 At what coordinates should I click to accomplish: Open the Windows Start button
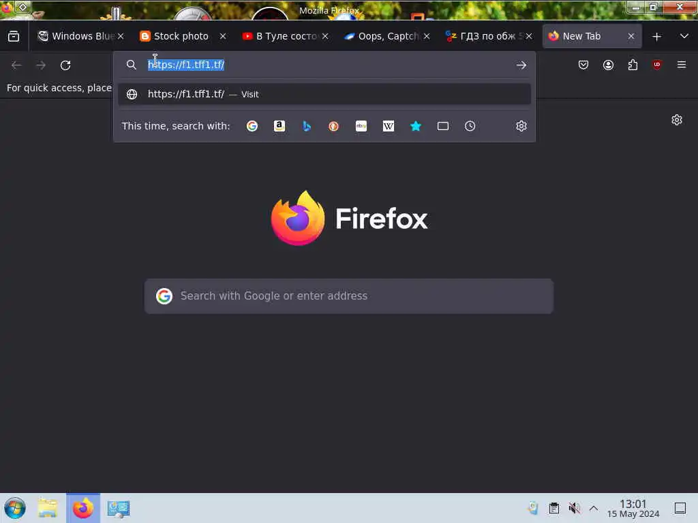point(15,508)
